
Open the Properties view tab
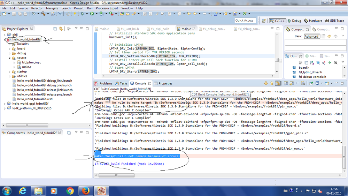163,83
